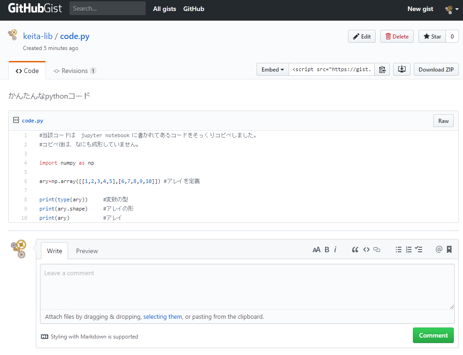Switch to the Code tab
The image size is (463, 355).
pos(27,71)
